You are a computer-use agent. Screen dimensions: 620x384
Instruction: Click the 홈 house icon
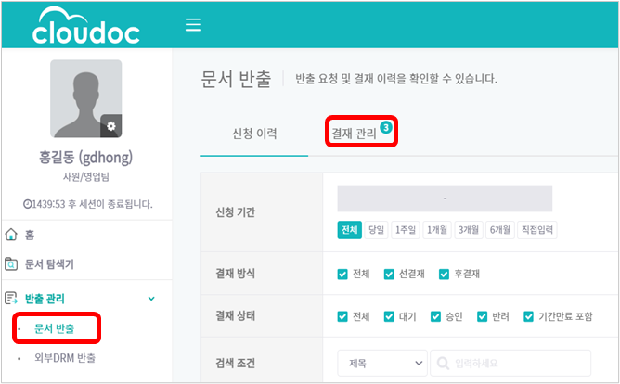coord(12,236)
